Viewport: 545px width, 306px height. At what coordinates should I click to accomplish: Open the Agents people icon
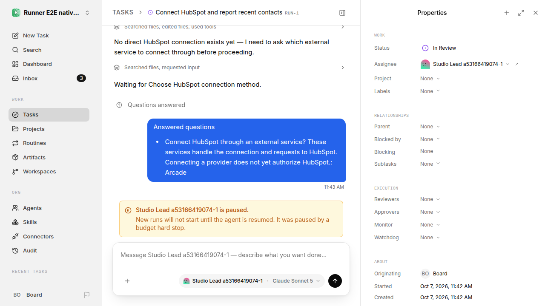point(15,208)
